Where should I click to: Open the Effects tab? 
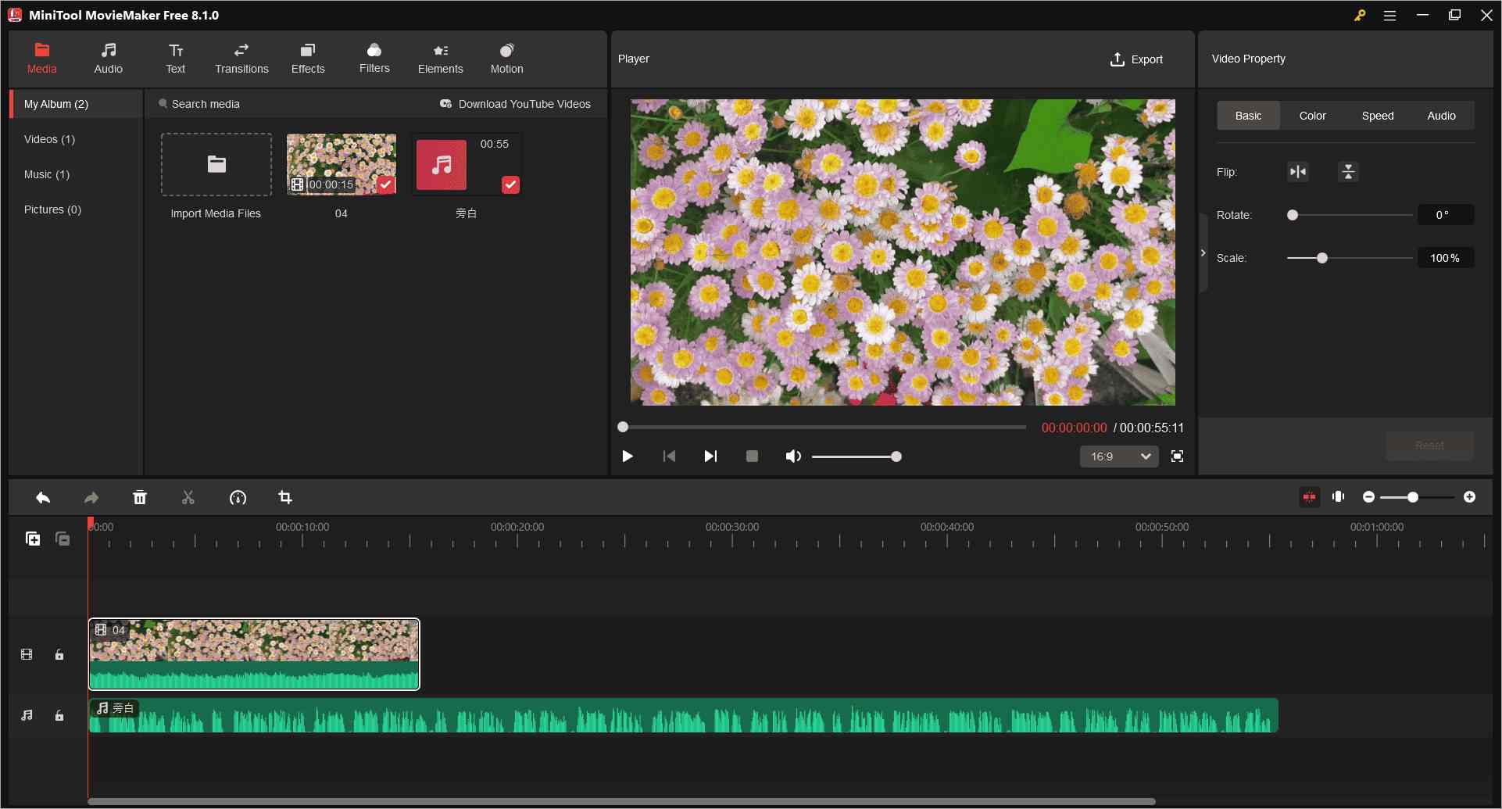(308, 59)
